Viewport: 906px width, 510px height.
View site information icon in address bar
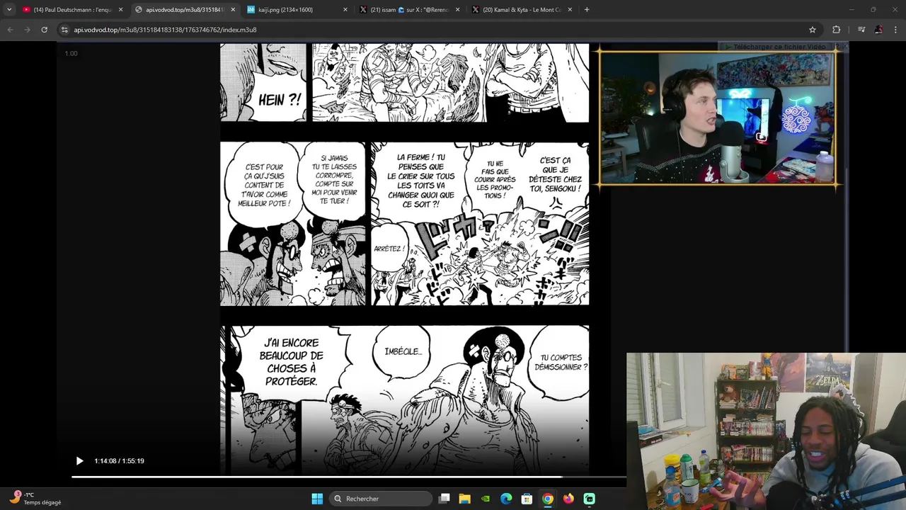pyautogui.click(x=64, y=30)
